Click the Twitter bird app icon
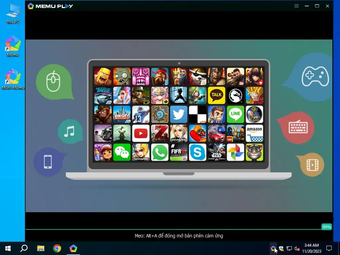 (179, 114)
